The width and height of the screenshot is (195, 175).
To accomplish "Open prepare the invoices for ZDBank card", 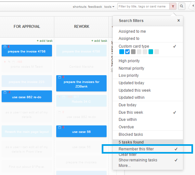I will point(81,83).
